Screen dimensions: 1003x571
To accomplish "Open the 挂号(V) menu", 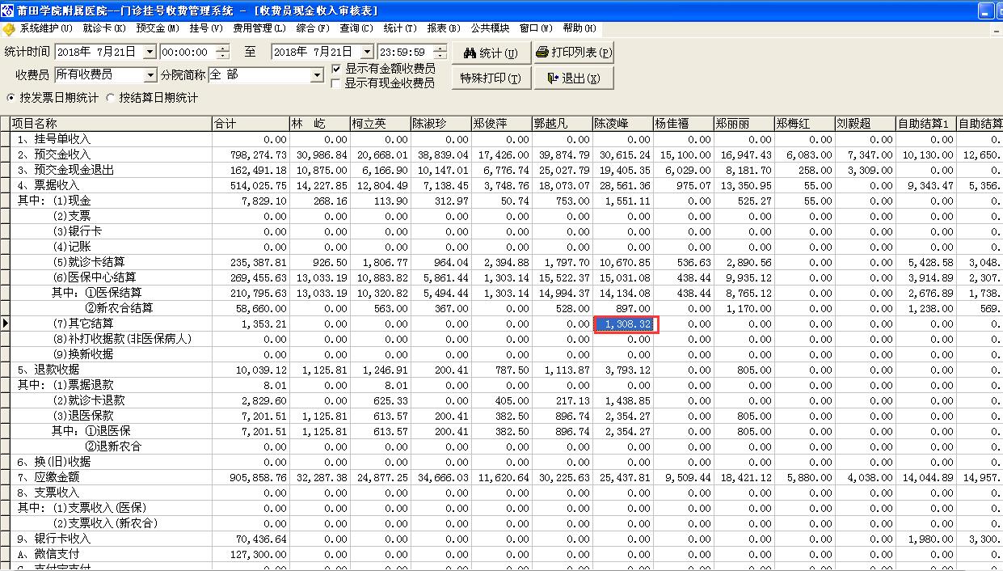I will click(206, 28).
